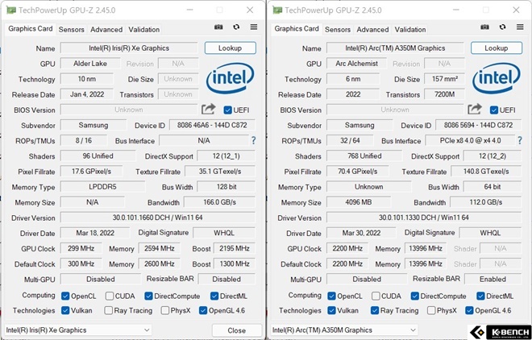Open hamburger menu in Arc A350M window
This screenshot has width=532, height=340.
(520, 27)
